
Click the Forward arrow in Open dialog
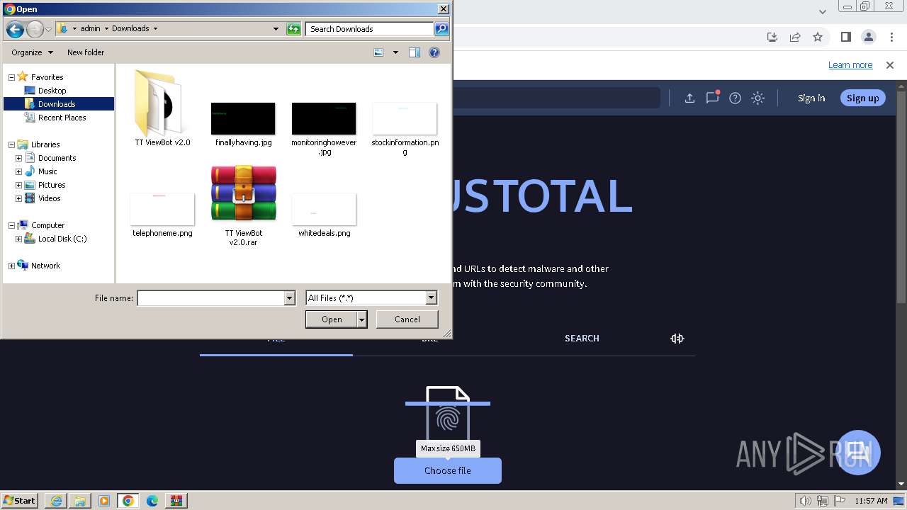click(35, 29)
